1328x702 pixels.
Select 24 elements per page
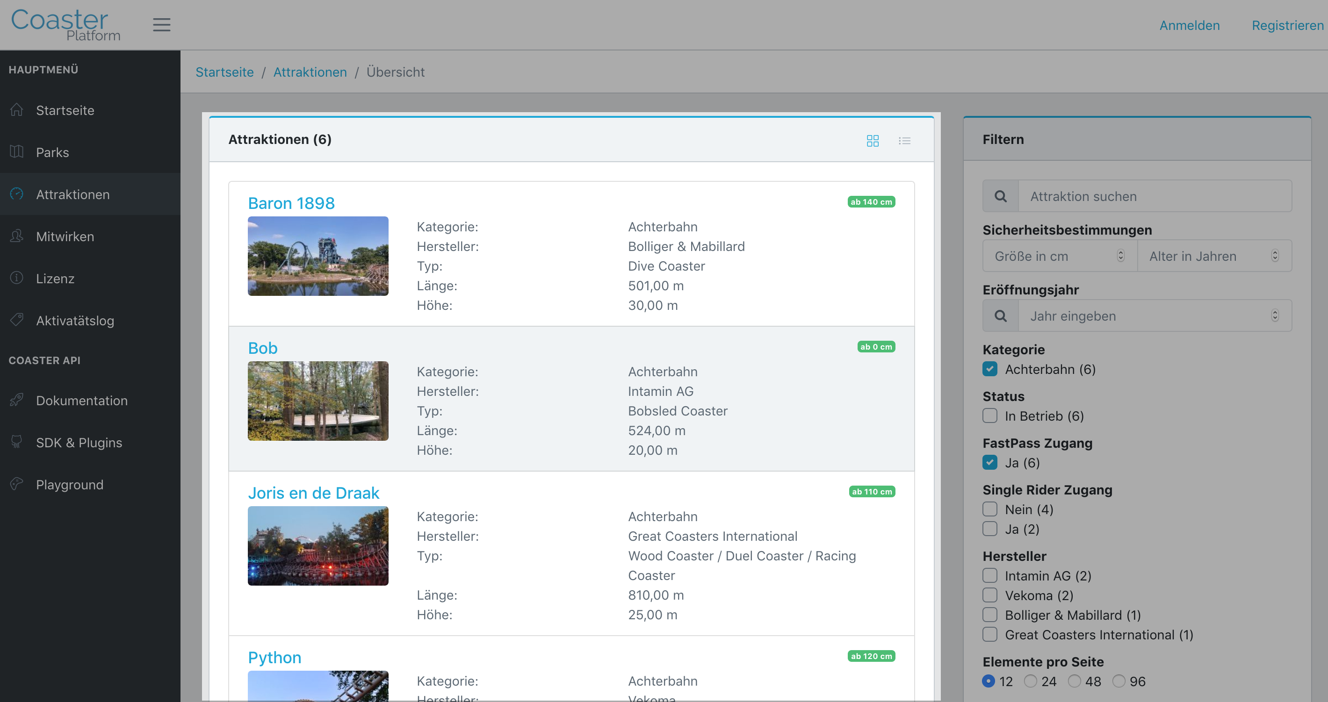[1030, 681]
